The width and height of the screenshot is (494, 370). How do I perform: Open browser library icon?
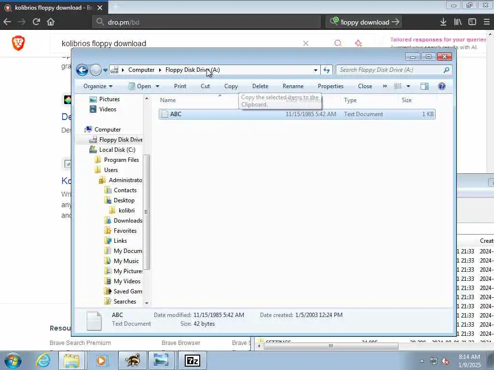pos(457,22)
